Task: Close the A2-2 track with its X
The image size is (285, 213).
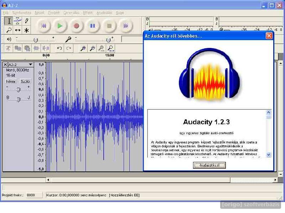Action: (5, 65)
